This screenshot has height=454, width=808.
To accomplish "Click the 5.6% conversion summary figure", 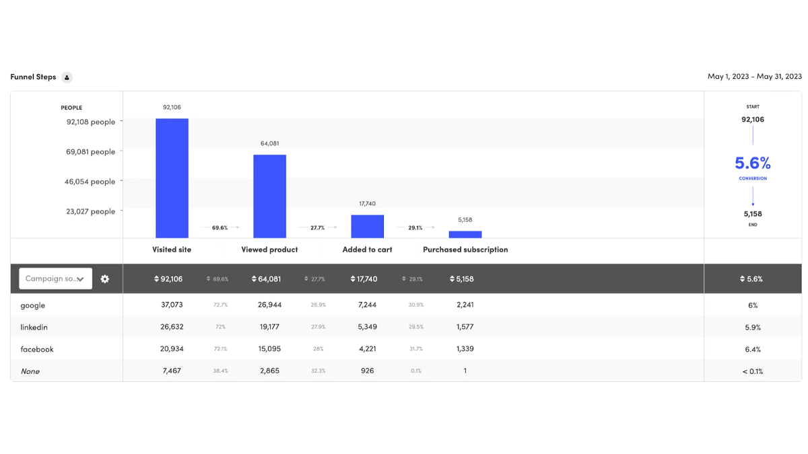I will 753,163.
